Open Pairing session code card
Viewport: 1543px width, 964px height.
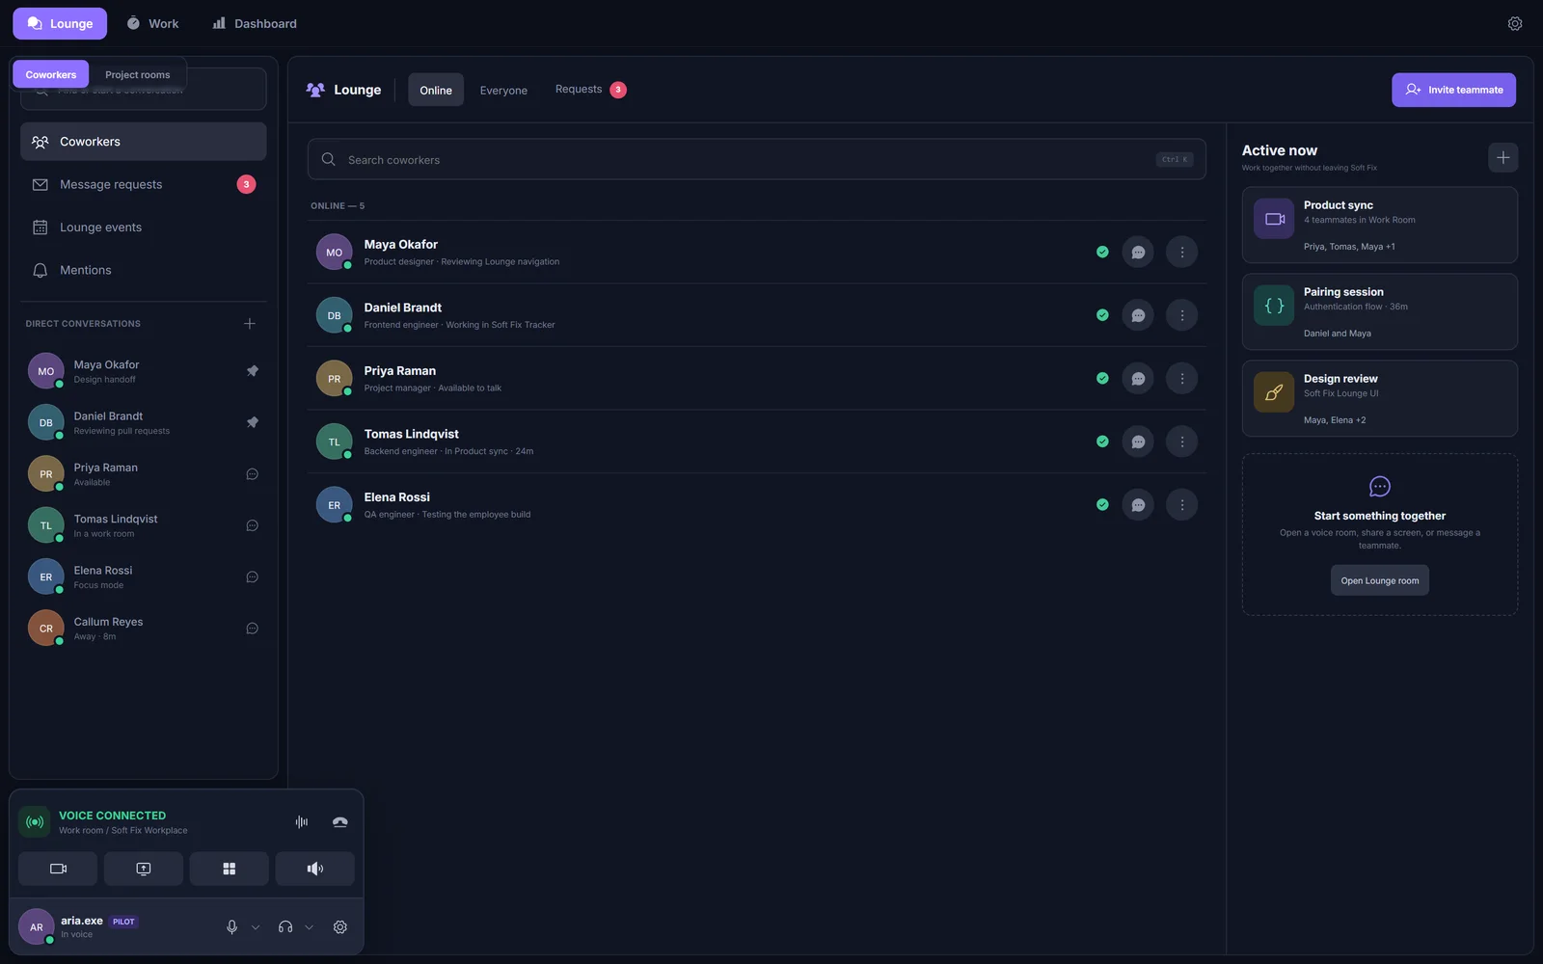click(1379, 311)
